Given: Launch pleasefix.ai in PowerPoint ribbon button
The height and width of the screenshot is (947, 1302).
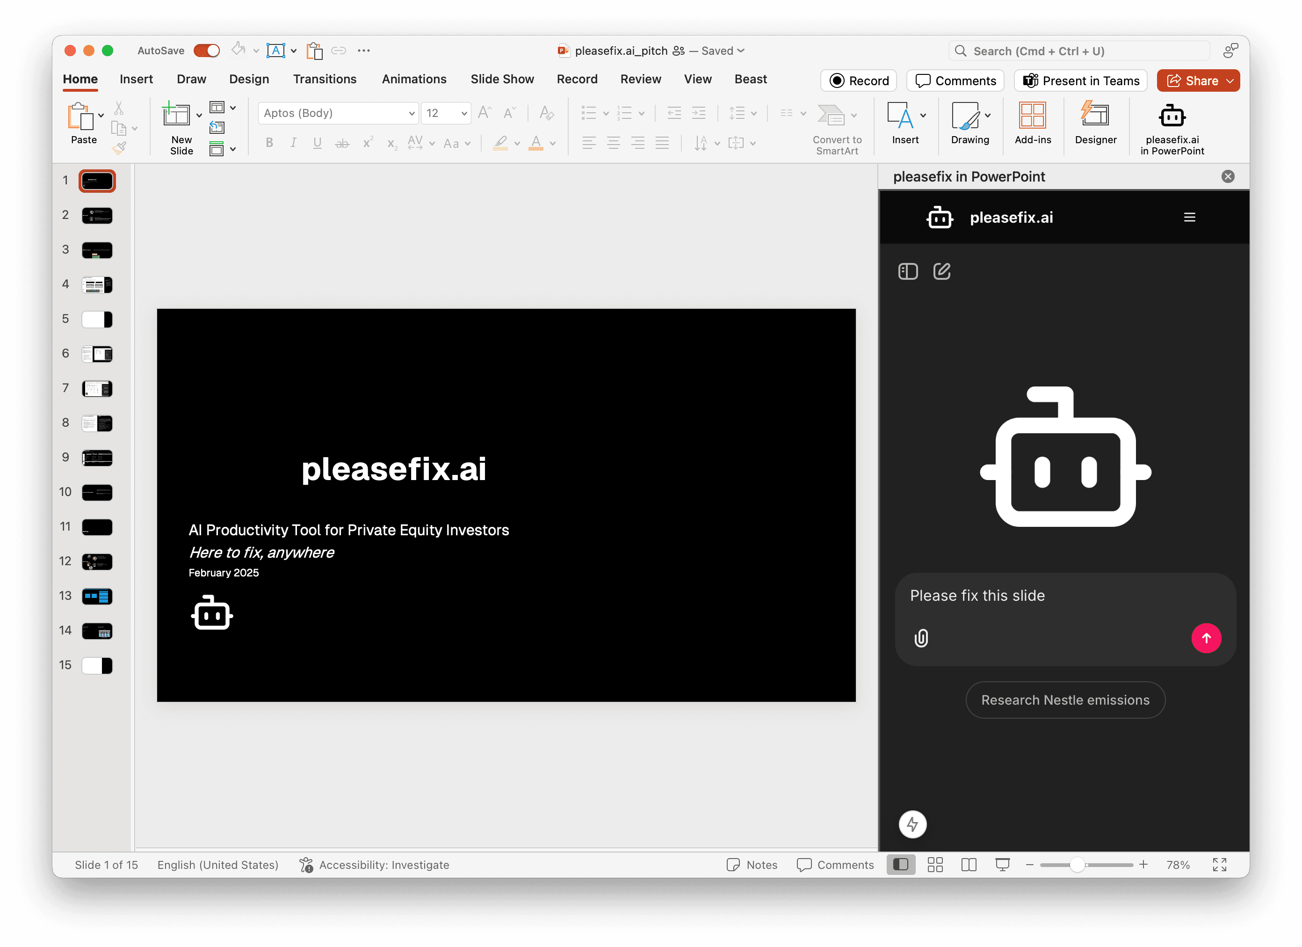Looking at the screenshot, I should [x=1172, y=129].
